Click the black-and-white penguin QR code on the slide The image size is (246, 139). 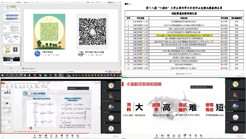click(93, 32)
